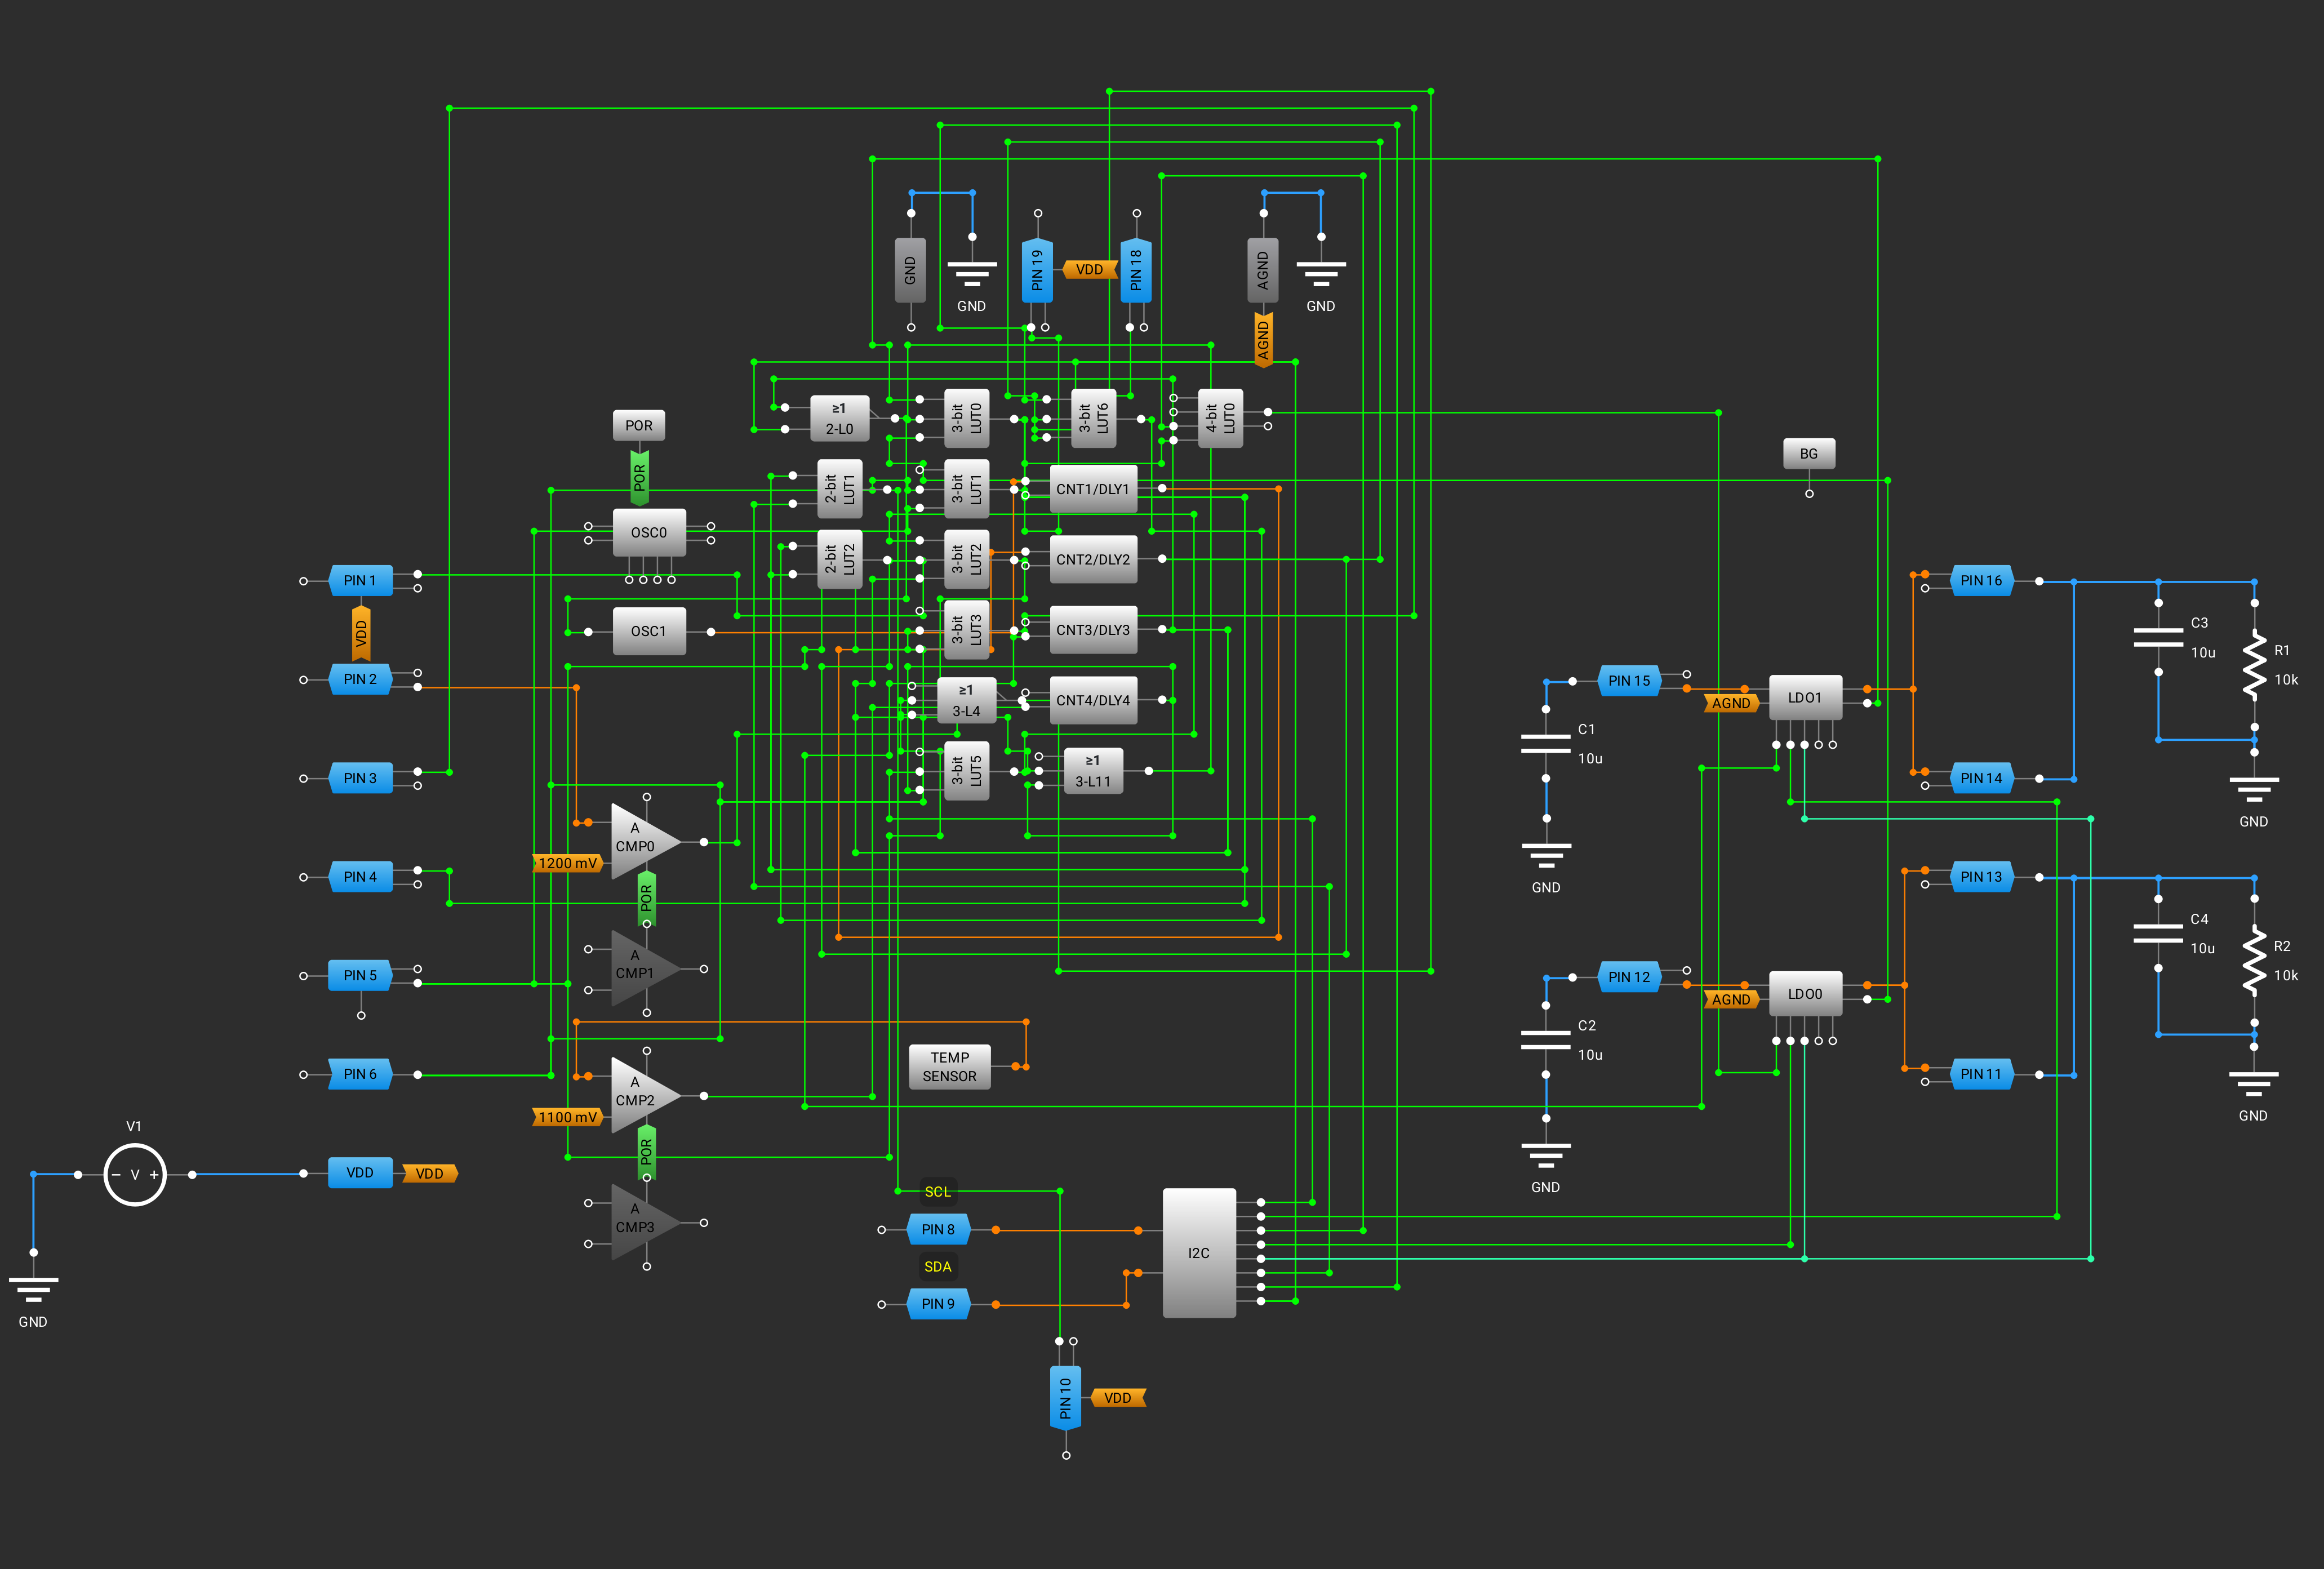2324x1569 pixels.
Task: Select the 3-L11 OR gate block
Action: click(1092, 771)
